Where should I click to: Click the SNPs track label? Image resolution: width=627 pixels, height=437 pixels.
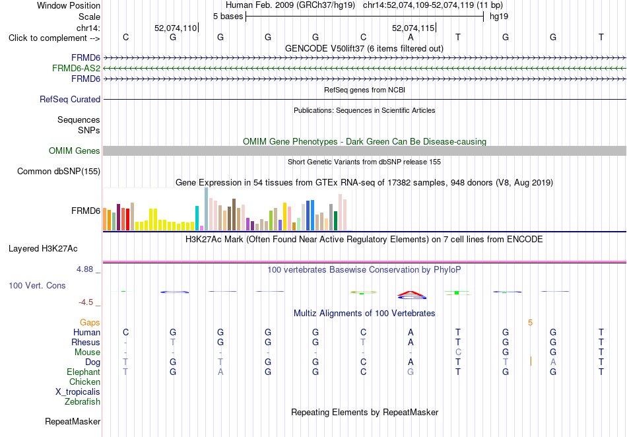89,130
